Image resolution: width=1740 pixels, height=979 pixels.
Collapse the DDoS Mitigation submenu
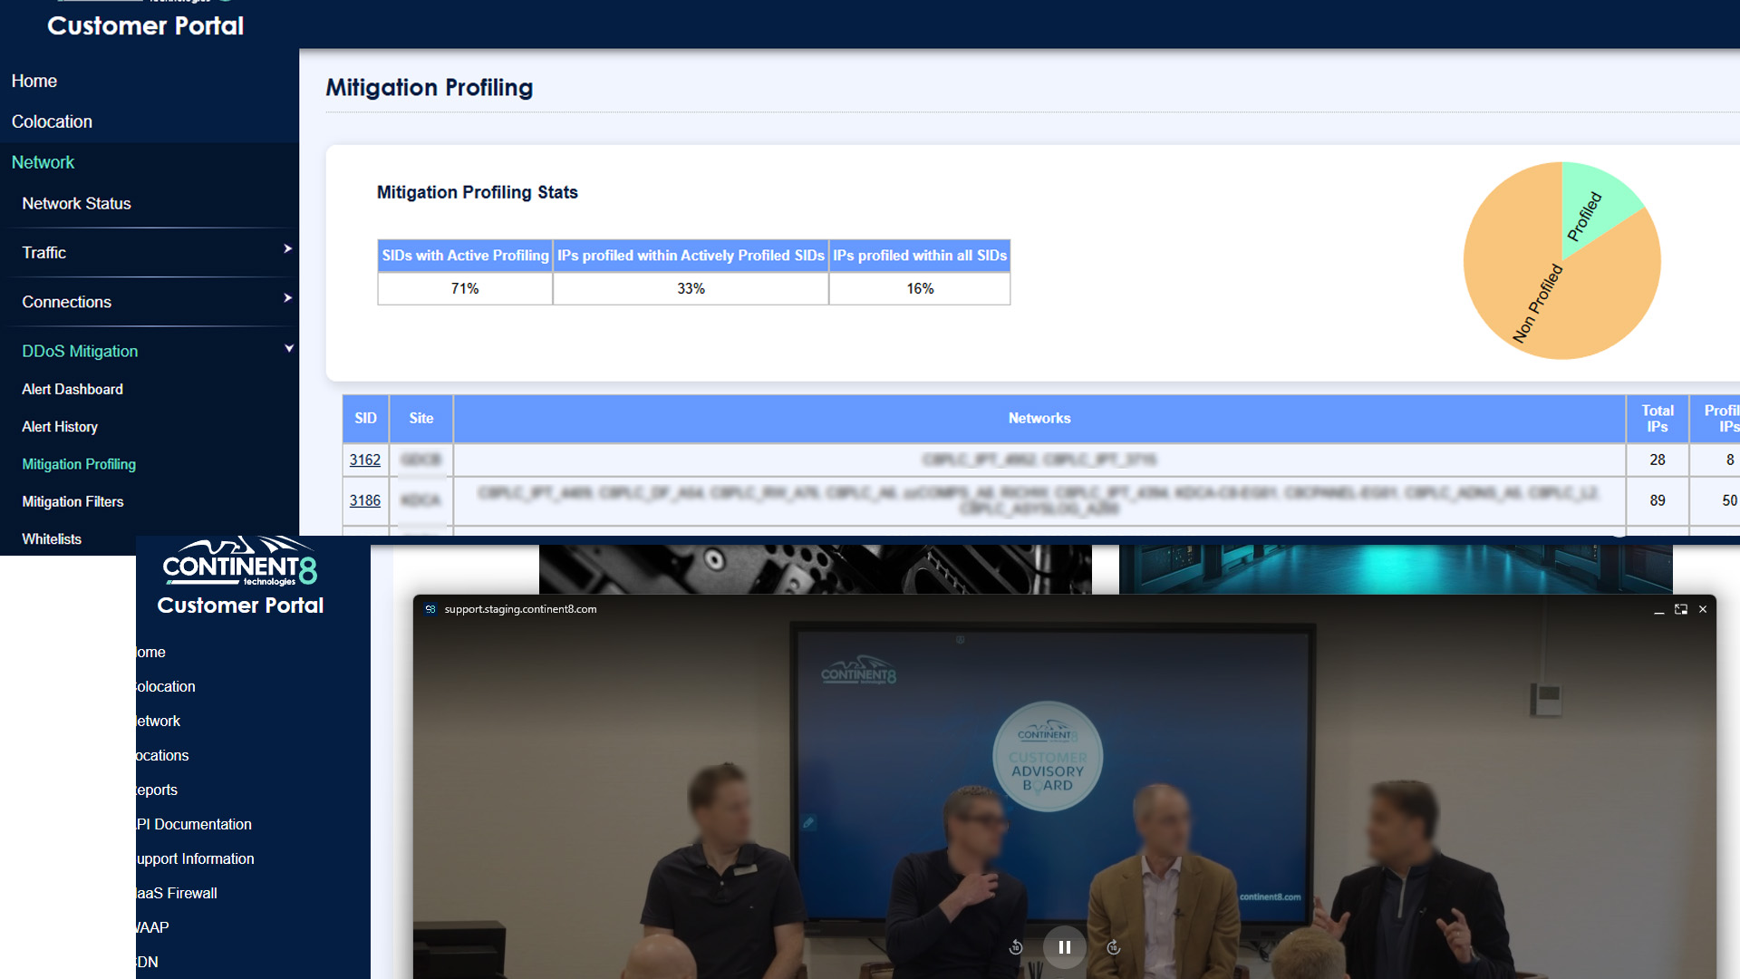289,349
